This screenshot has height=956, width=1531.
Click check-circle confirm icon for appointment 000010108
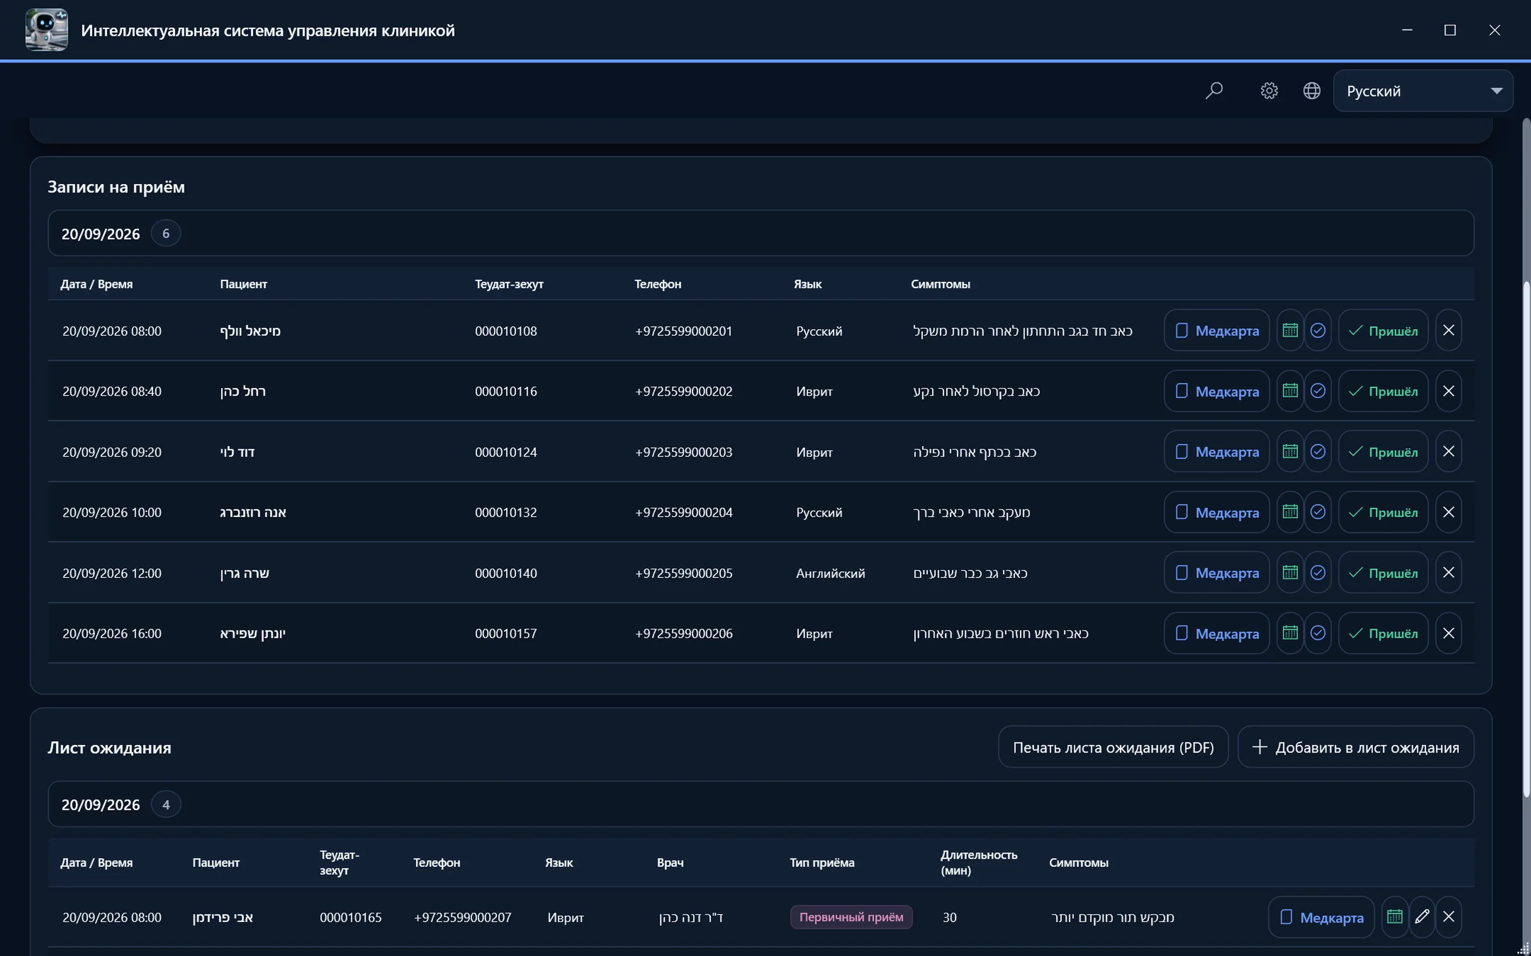coord(1318,330)
